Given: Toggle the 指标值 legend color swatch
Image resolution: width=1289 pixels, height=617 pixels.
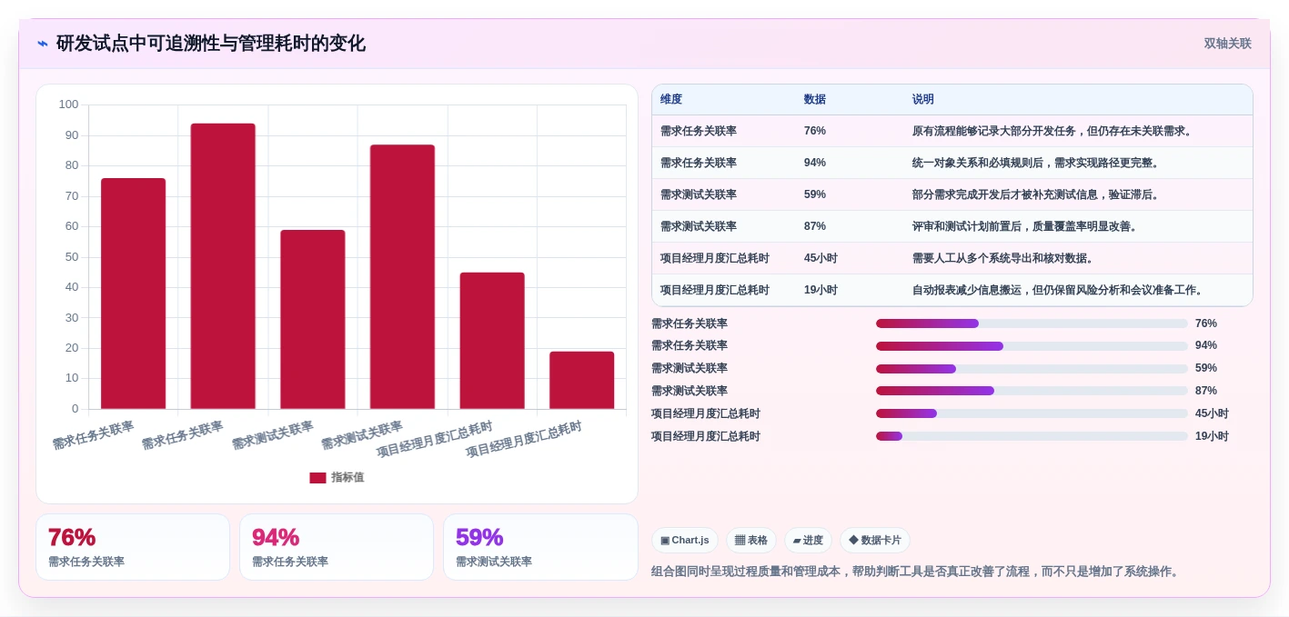Looking at the screenshot, I should 317,478.
